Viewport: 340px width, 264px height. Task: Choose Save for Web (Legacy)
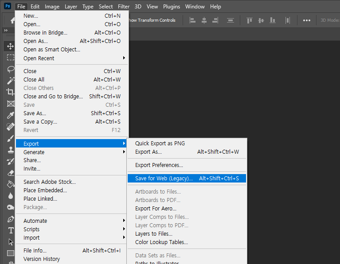(187, 179)
